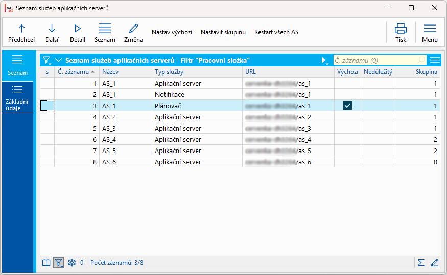Click Nedůležitý cell of the Plánovač row
The image size is (447, 275).
(x=378, y=106)
